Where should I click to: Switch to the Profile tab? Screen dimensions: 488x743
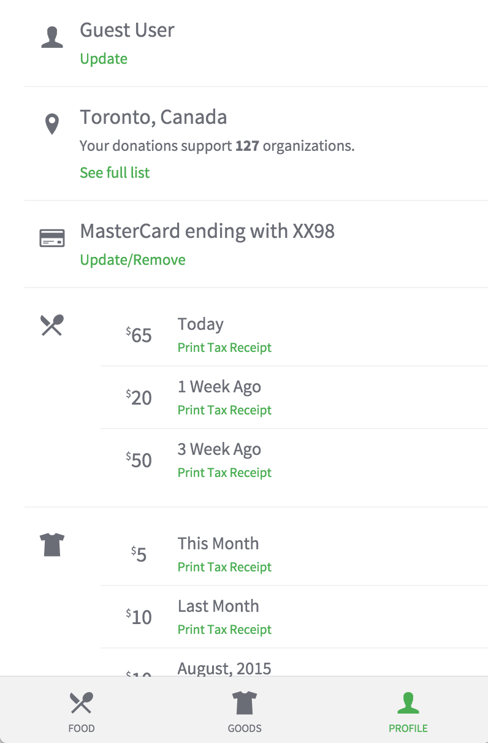408,711
